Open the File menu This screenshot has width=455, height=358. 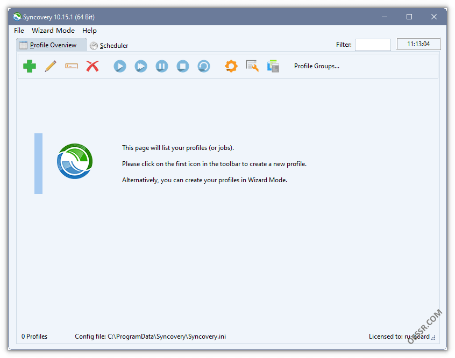pos(19,31)
